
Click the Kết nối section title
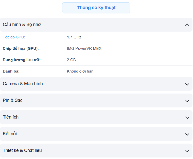pyautogui.click(x=10, y=134)
